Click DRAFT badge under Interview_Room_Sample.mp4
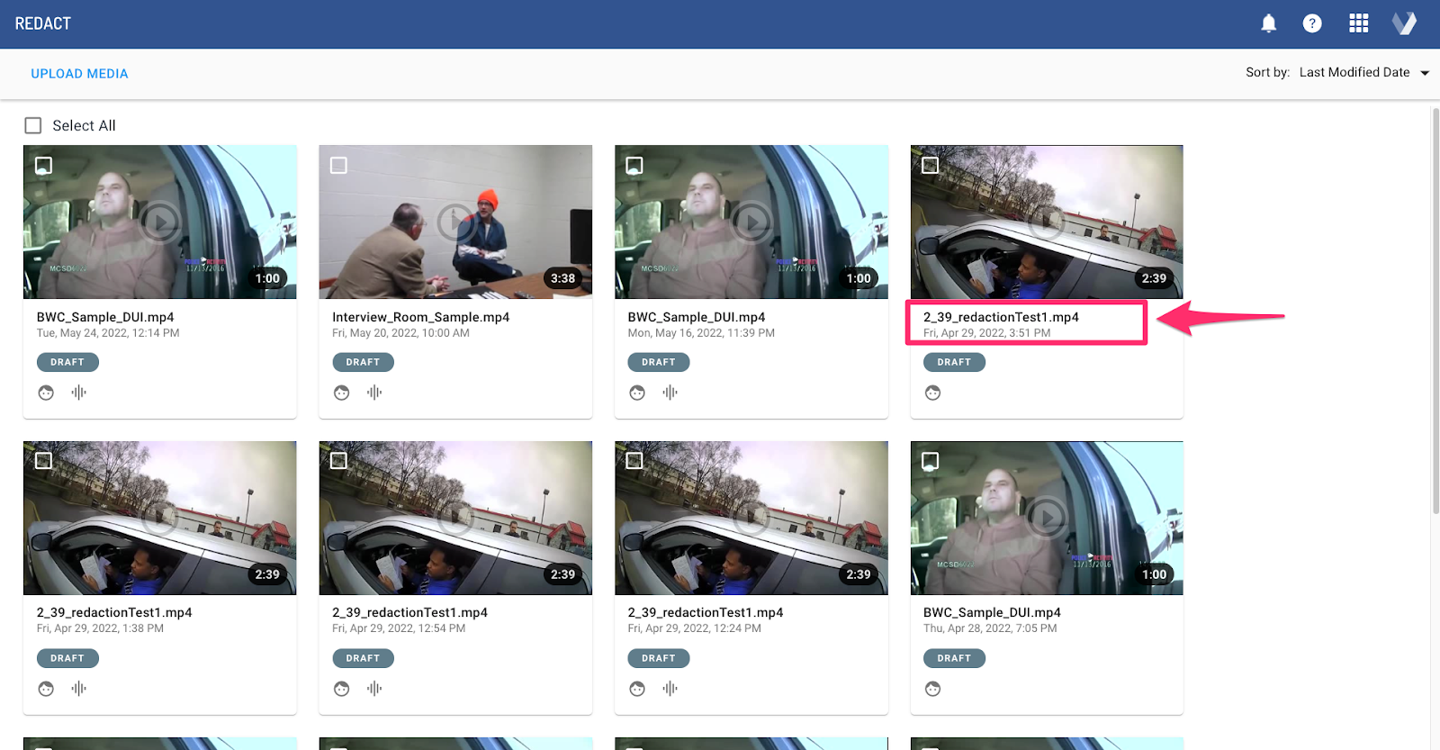The width and height of the screenshot is (1440, 750). pos(363,362)
